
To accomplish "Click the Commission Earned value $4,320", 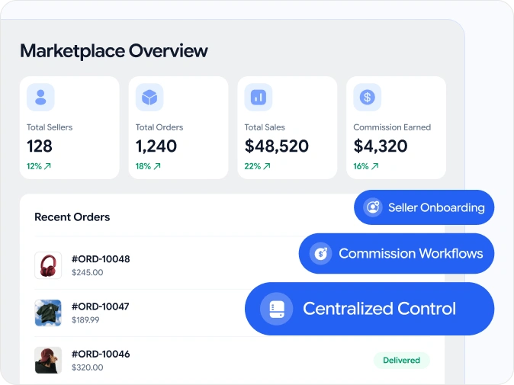I will tap(381, 146).
